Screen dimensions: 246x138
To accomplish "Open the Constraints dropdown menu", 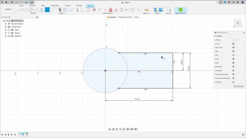I will (x=108, y=13).
